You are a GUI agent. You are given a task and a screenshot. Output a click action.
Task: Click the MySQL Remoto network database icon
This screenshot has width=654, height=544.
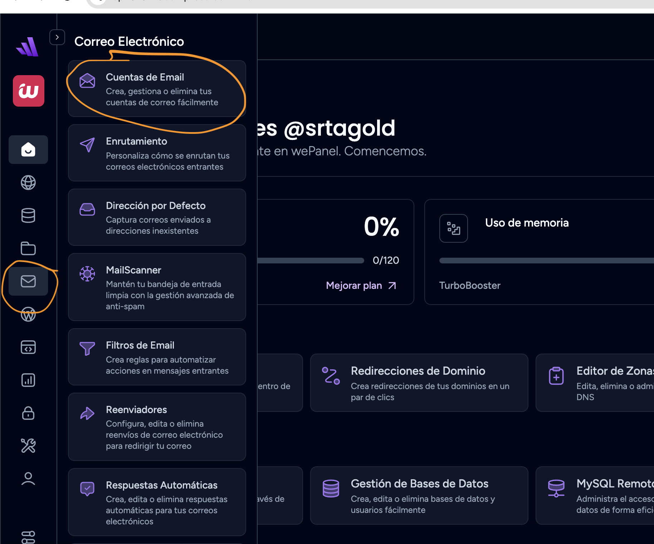pyautogui.click(x=556, y=489)
